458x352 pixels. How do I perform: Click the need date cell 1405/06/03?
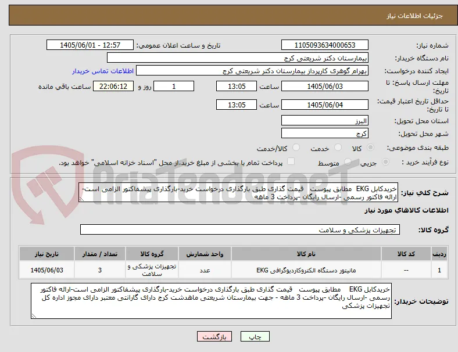click(46, 270)
